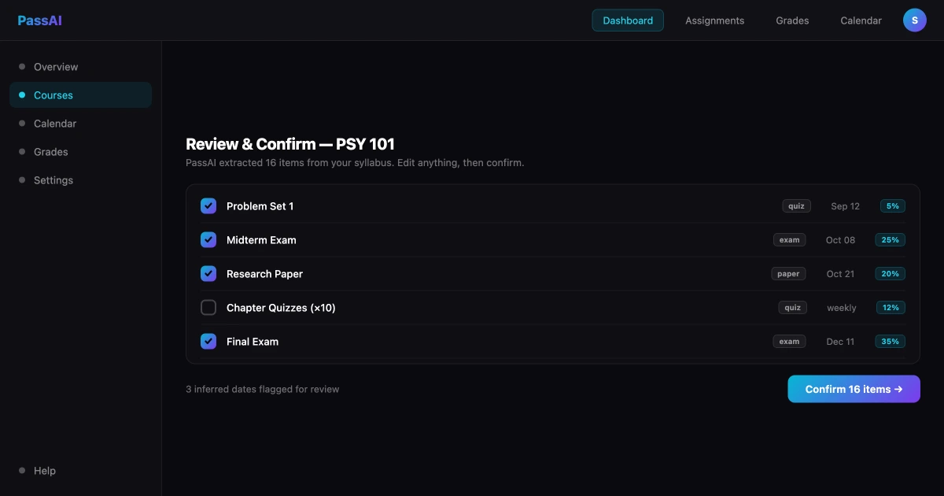Change the paper type tag on Research Paper
The width and height of the screenshot is (944, 496).
[788, 274]
